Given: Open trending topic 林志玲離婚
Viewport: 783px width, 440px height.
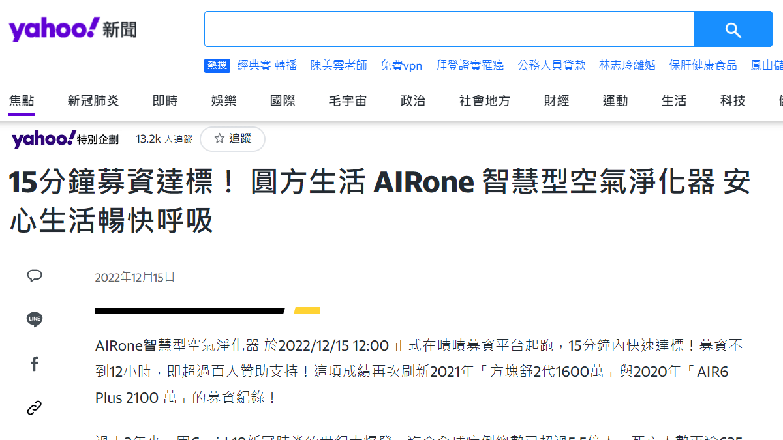Looking at the screenshot, I should coord(627,65).
